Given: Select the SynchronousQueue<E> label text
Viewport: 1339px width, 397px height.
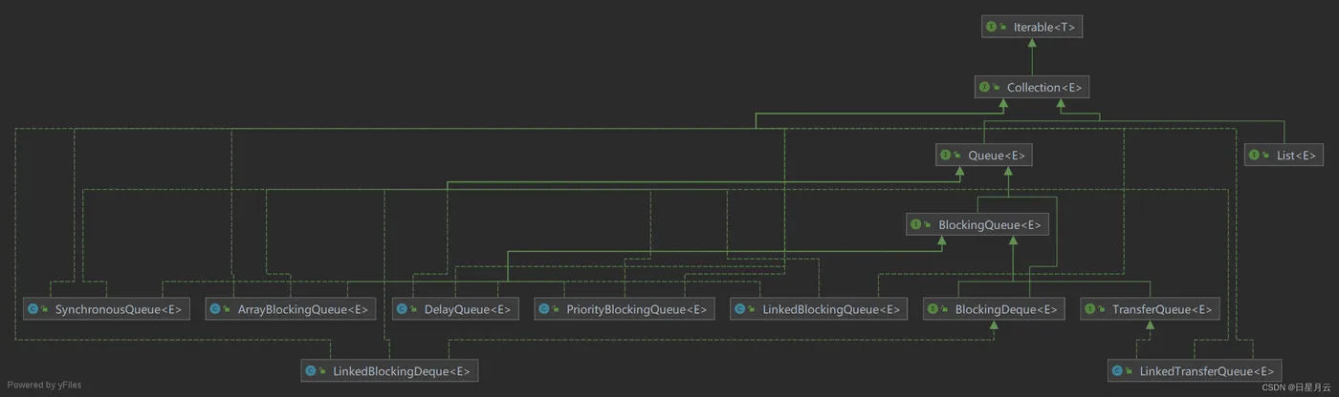Looking at the screenshot, I should pos(118,310).
